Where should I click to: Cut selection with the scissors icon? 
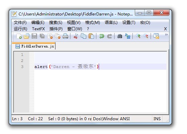click(75, 36)
